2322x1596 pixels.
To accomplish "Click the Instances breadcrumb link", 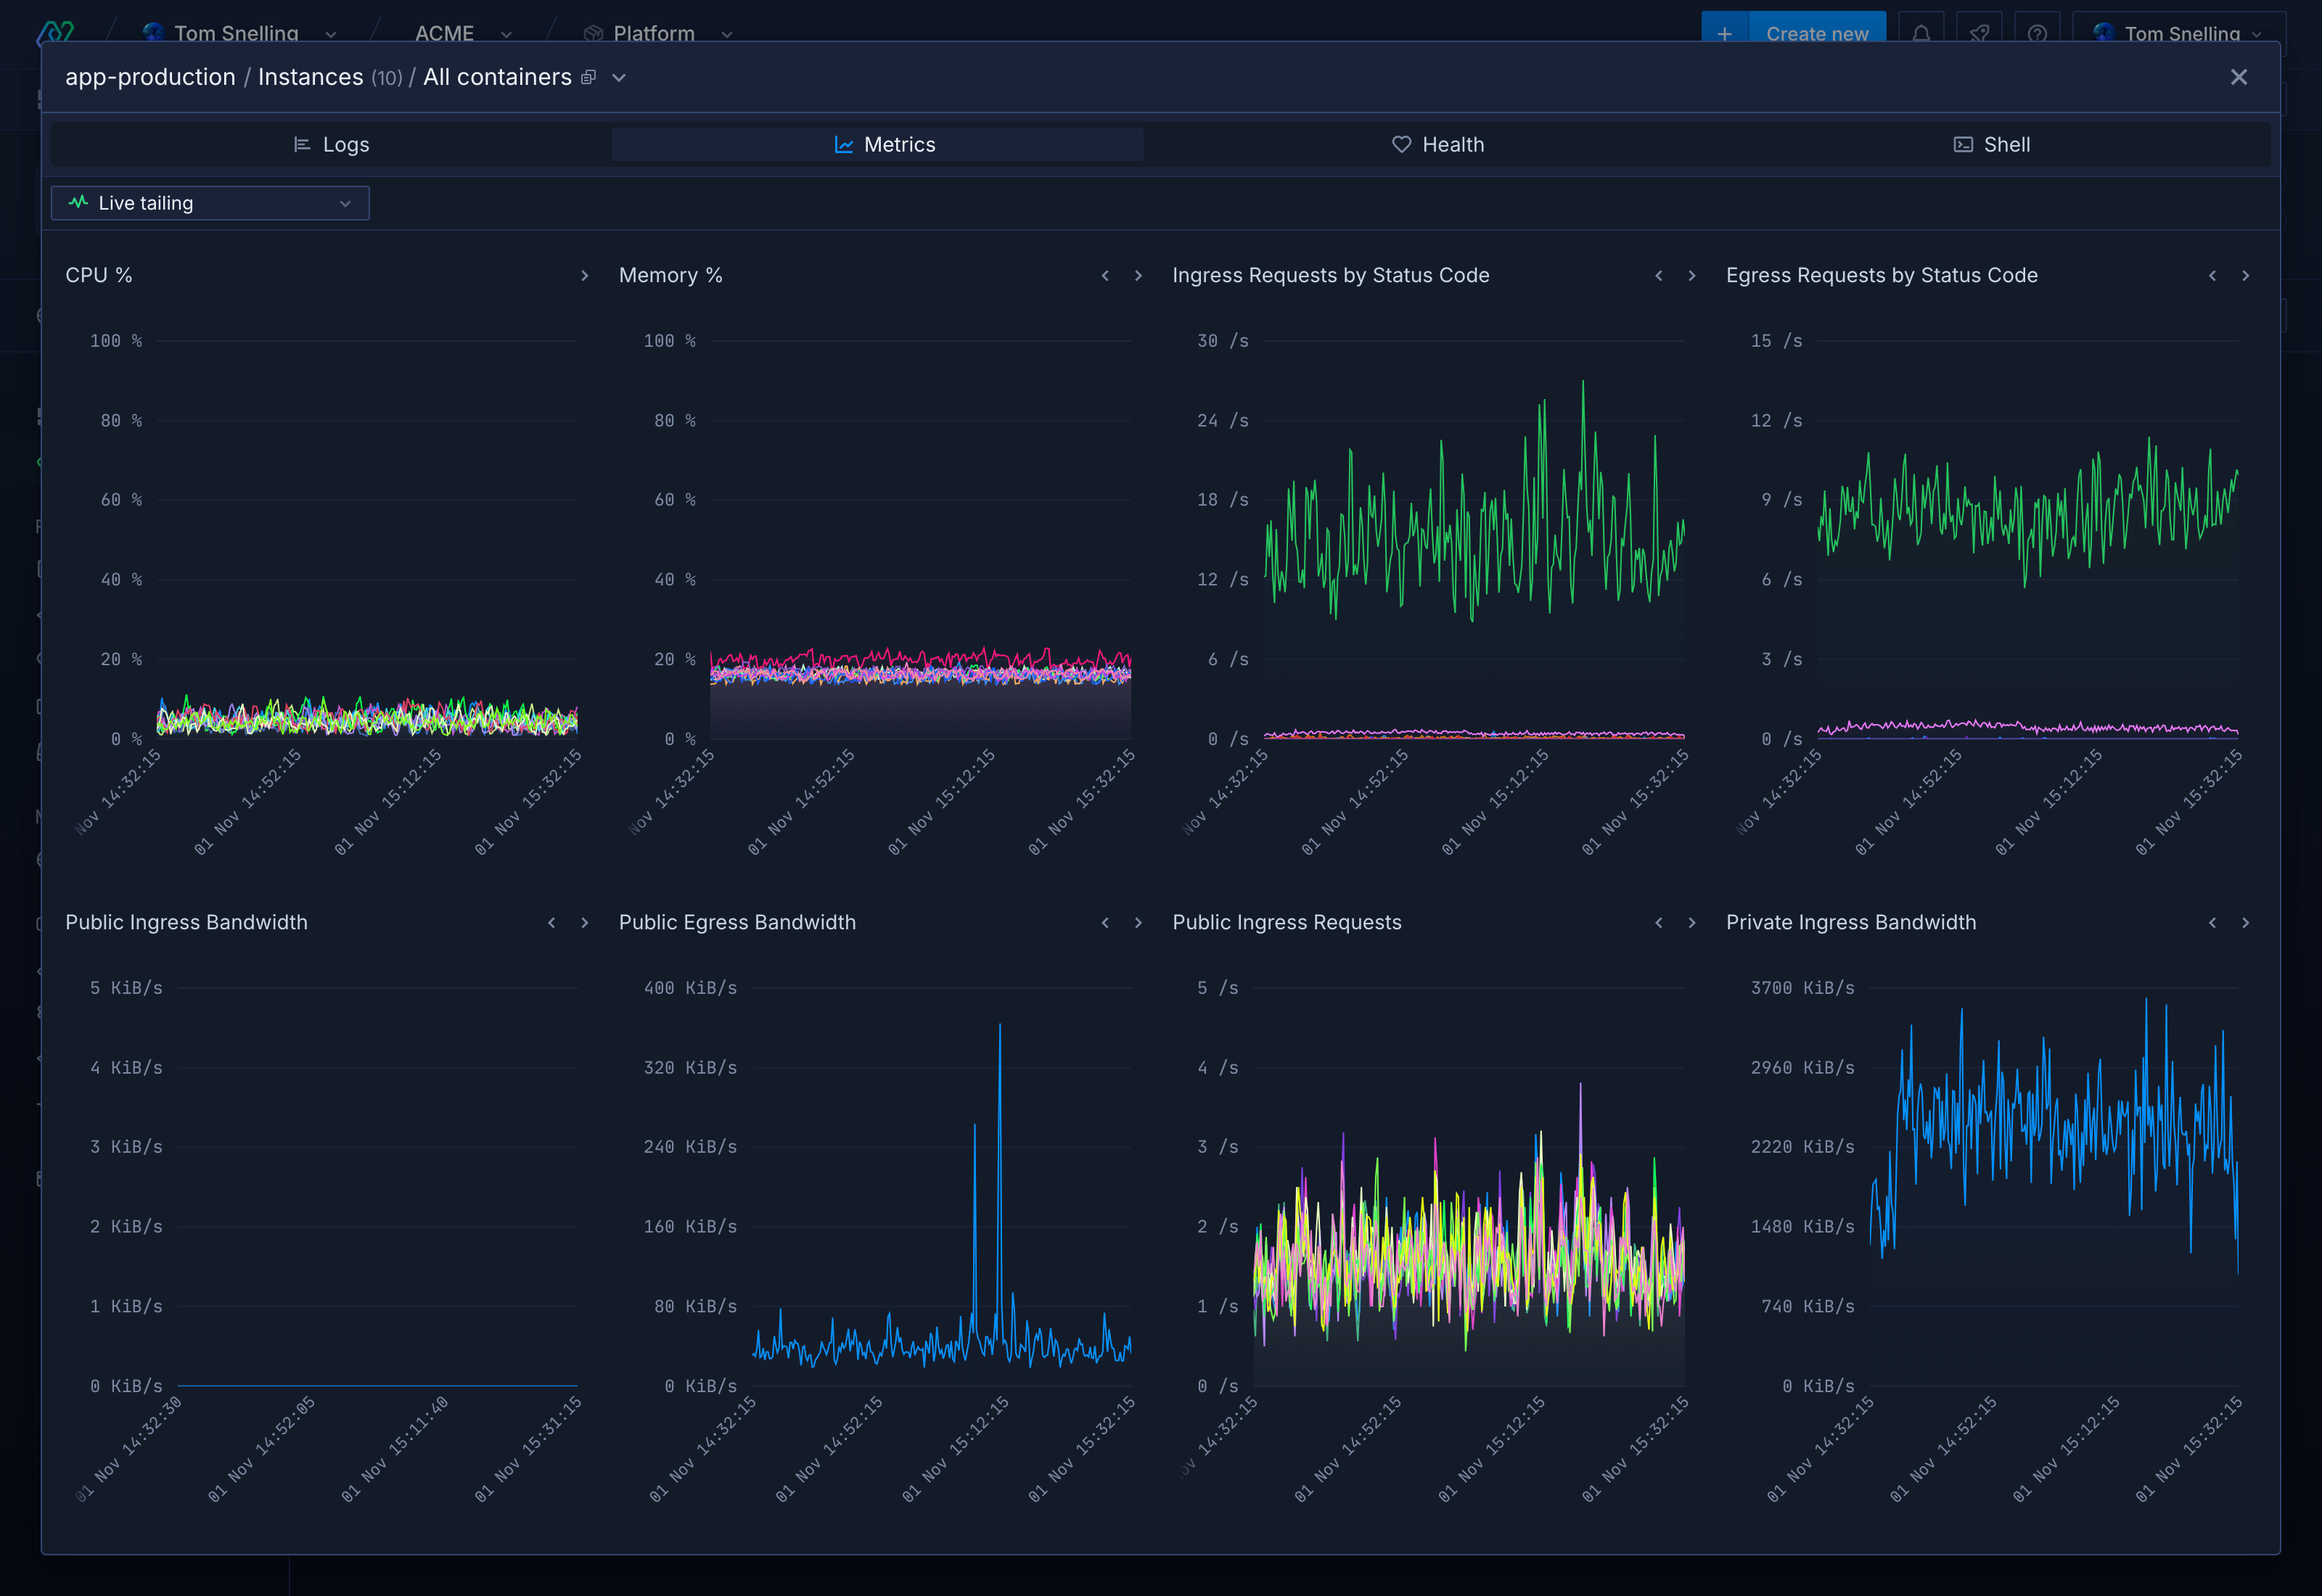I will pyautogui.click(x=310, y=77).
